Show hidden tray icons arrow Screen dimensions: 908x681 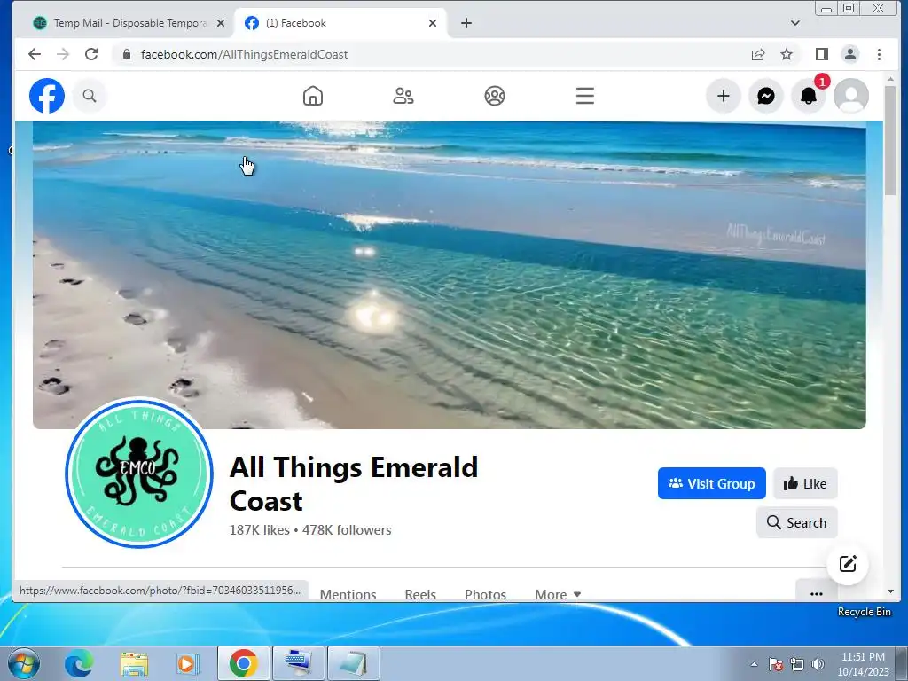click(754, 664)
